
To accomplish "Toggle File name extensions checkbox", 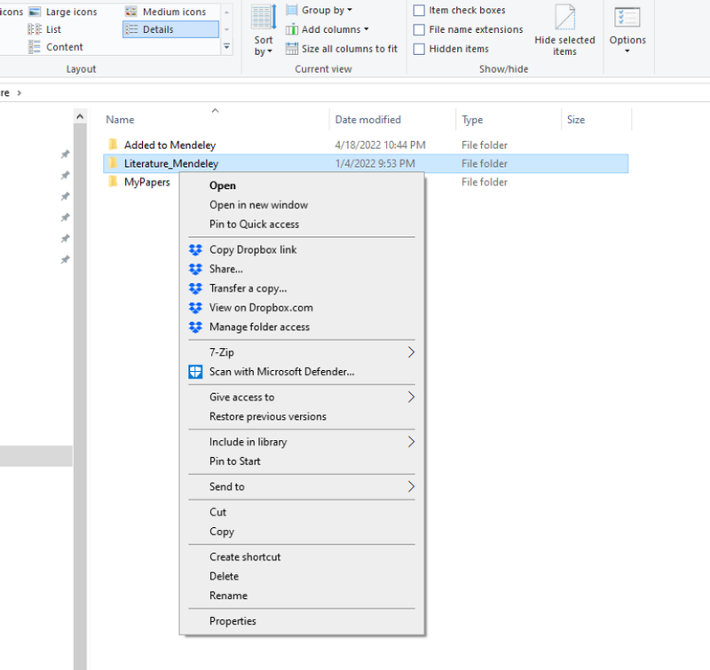I will pos(419,29).
